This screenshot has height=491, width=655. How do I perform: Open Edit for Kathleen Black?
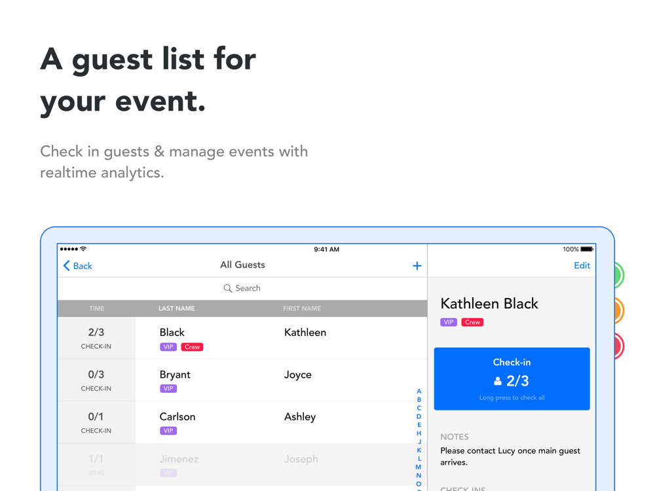tap(582, 266)
